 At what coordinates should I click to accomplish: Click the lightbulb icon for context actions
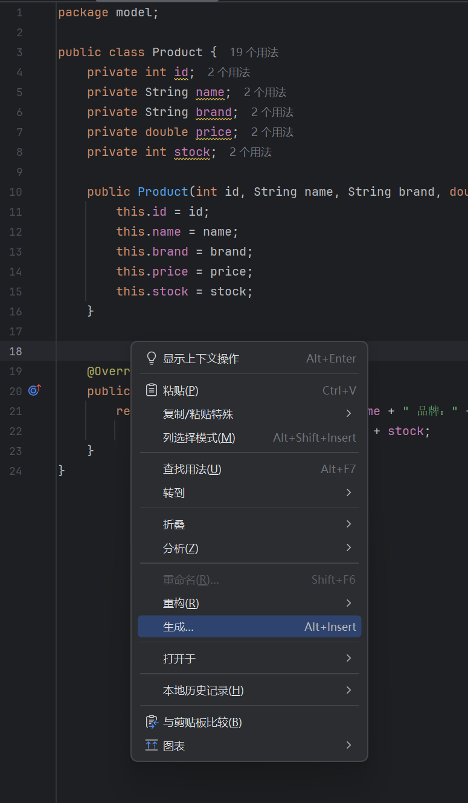click(x=151, y=358)
